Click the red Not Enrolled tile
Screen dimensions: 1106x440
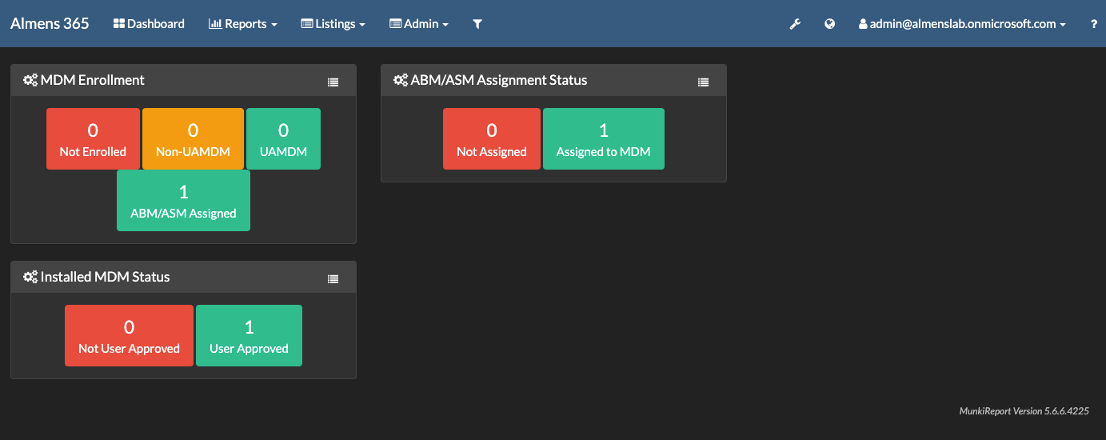pos(93,138)
